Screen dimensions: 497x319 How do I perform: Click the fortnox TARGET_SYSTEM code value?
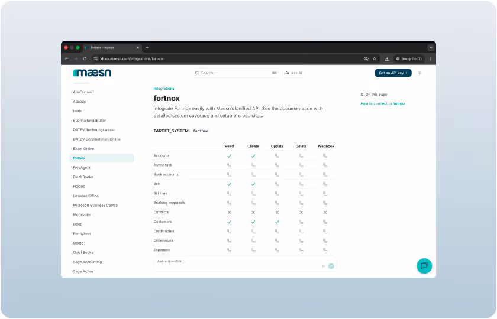(201, 131)
